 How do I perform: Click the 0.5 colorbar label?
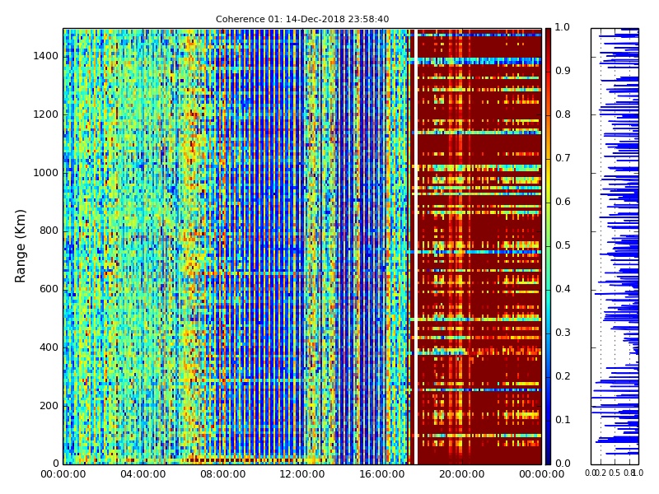pyautogui.click(x=563, y=245)
